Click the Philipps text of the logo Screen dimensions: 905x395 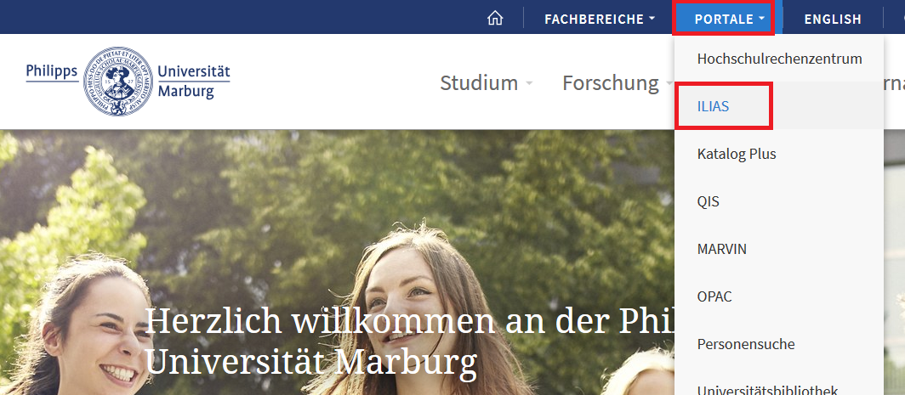click(51, 71)
